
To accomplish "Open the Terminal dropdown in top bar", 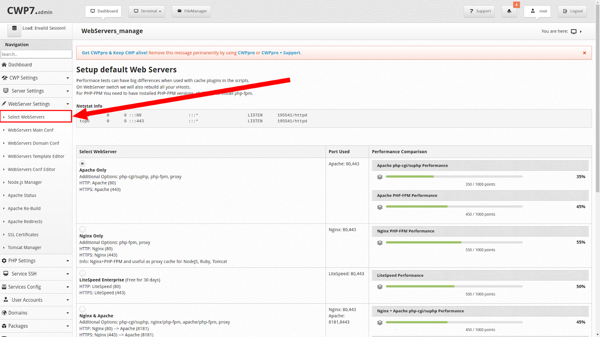I will (x=147, y=11).
